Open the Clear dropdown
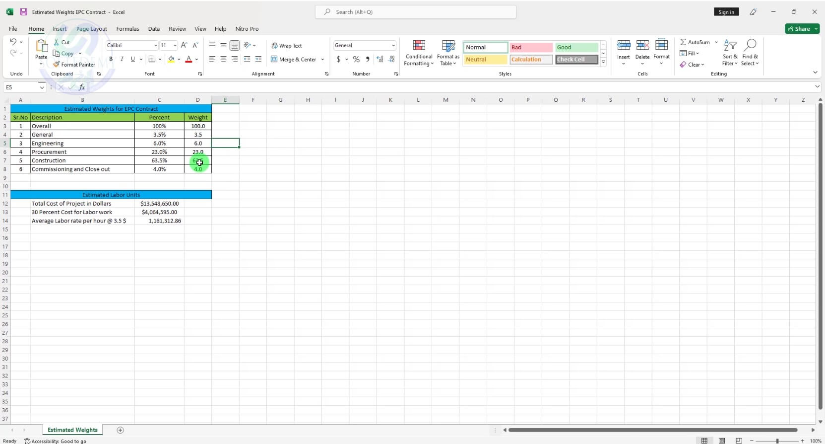Image resolution: width=825 pixels, height=444 pixels. [x=692, y=65]
